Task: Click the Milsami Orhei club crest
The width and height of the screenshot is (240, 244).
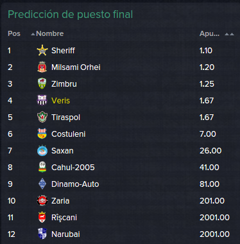Action: pyautogui.click(x=42, y=67)
